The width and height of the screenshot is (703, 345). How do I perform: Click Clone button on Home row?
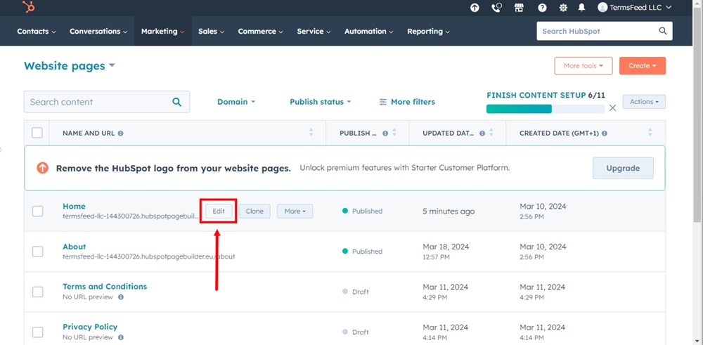(x=254, y=211)
